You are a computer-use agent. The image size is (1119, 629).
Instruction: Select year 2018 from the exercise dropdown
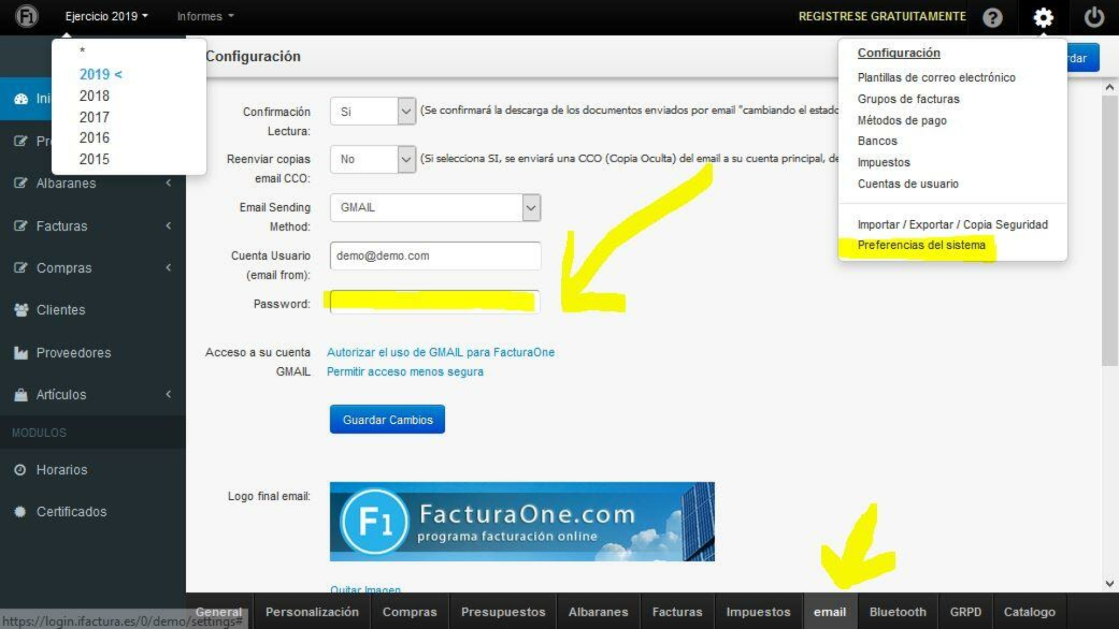(x=94, y=95)
